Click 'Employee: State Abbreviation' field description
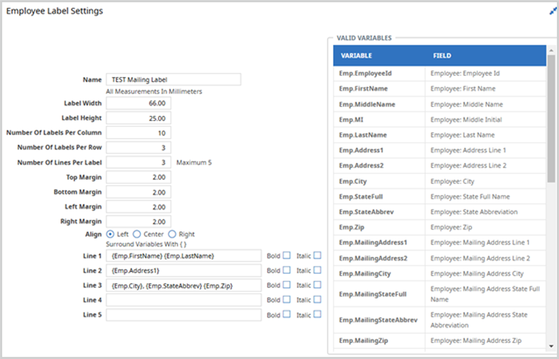The image size is (559, 359). pyautogui.click(x=474, y=212)
